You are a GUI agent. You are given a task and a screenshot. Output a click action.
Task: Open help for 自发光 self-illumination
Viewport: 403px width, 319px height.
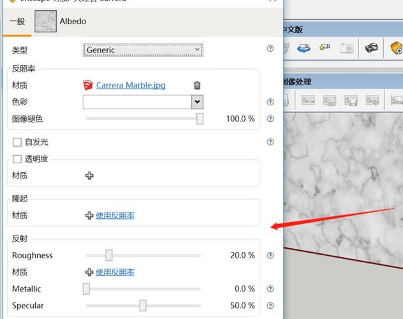(270, 142)
